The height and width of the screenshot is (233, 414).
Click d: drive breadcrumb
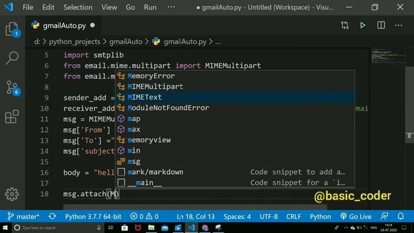(x=37, y=41)
